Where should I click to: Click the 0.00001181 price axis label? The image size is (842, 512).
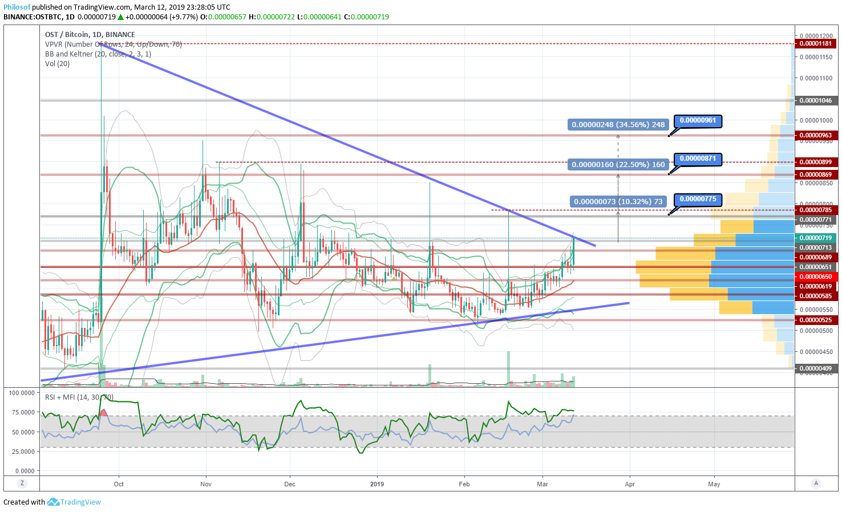point(816,43)
